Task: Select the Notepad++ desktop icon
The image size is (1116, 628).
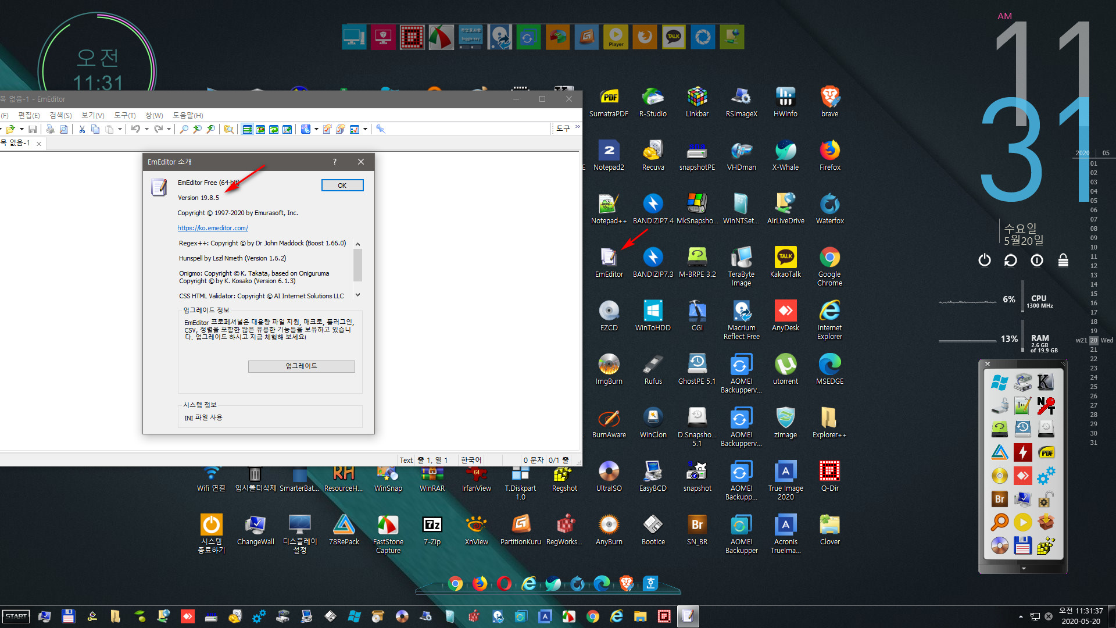Action: click(x=609, y=209)
